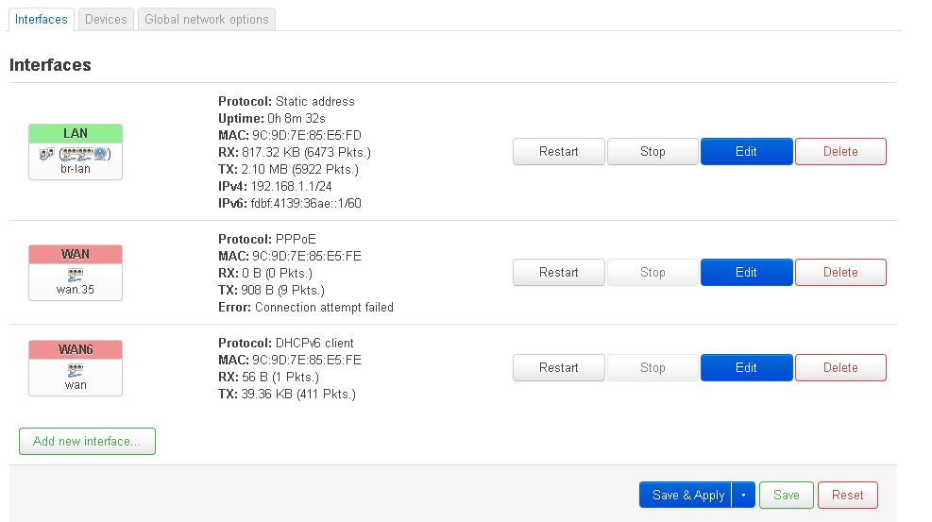The width and height of the screenshot is (932, 522).
Task: Click the network port icon under WAN6
Action: [76, 371]
